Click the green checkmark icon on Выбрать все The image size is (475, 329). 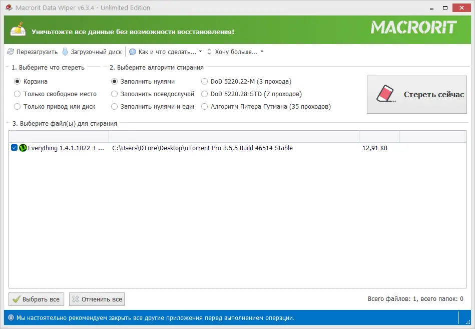pos(17,299)
